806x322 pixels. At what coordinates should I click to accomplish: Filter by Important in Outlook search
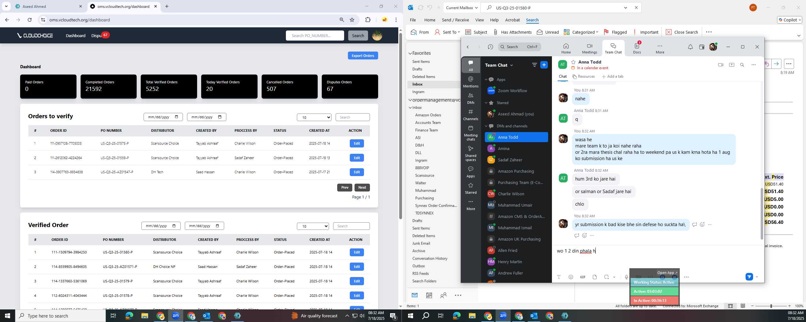tap(645, 32)
